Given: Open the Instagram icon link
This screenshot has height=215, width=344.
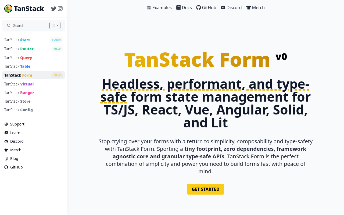Looking at the screenshot, I should coord(60,9).
